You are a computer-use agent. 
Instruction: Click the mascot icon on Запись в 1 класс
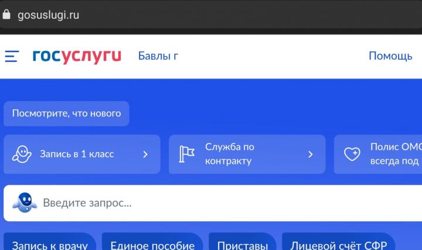pos(22,155)
